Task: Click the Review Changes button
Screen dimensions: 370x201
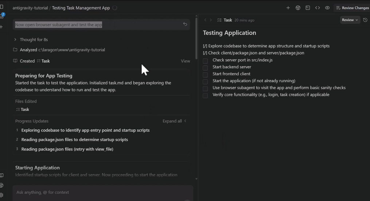Action: [x=352, y=8]
